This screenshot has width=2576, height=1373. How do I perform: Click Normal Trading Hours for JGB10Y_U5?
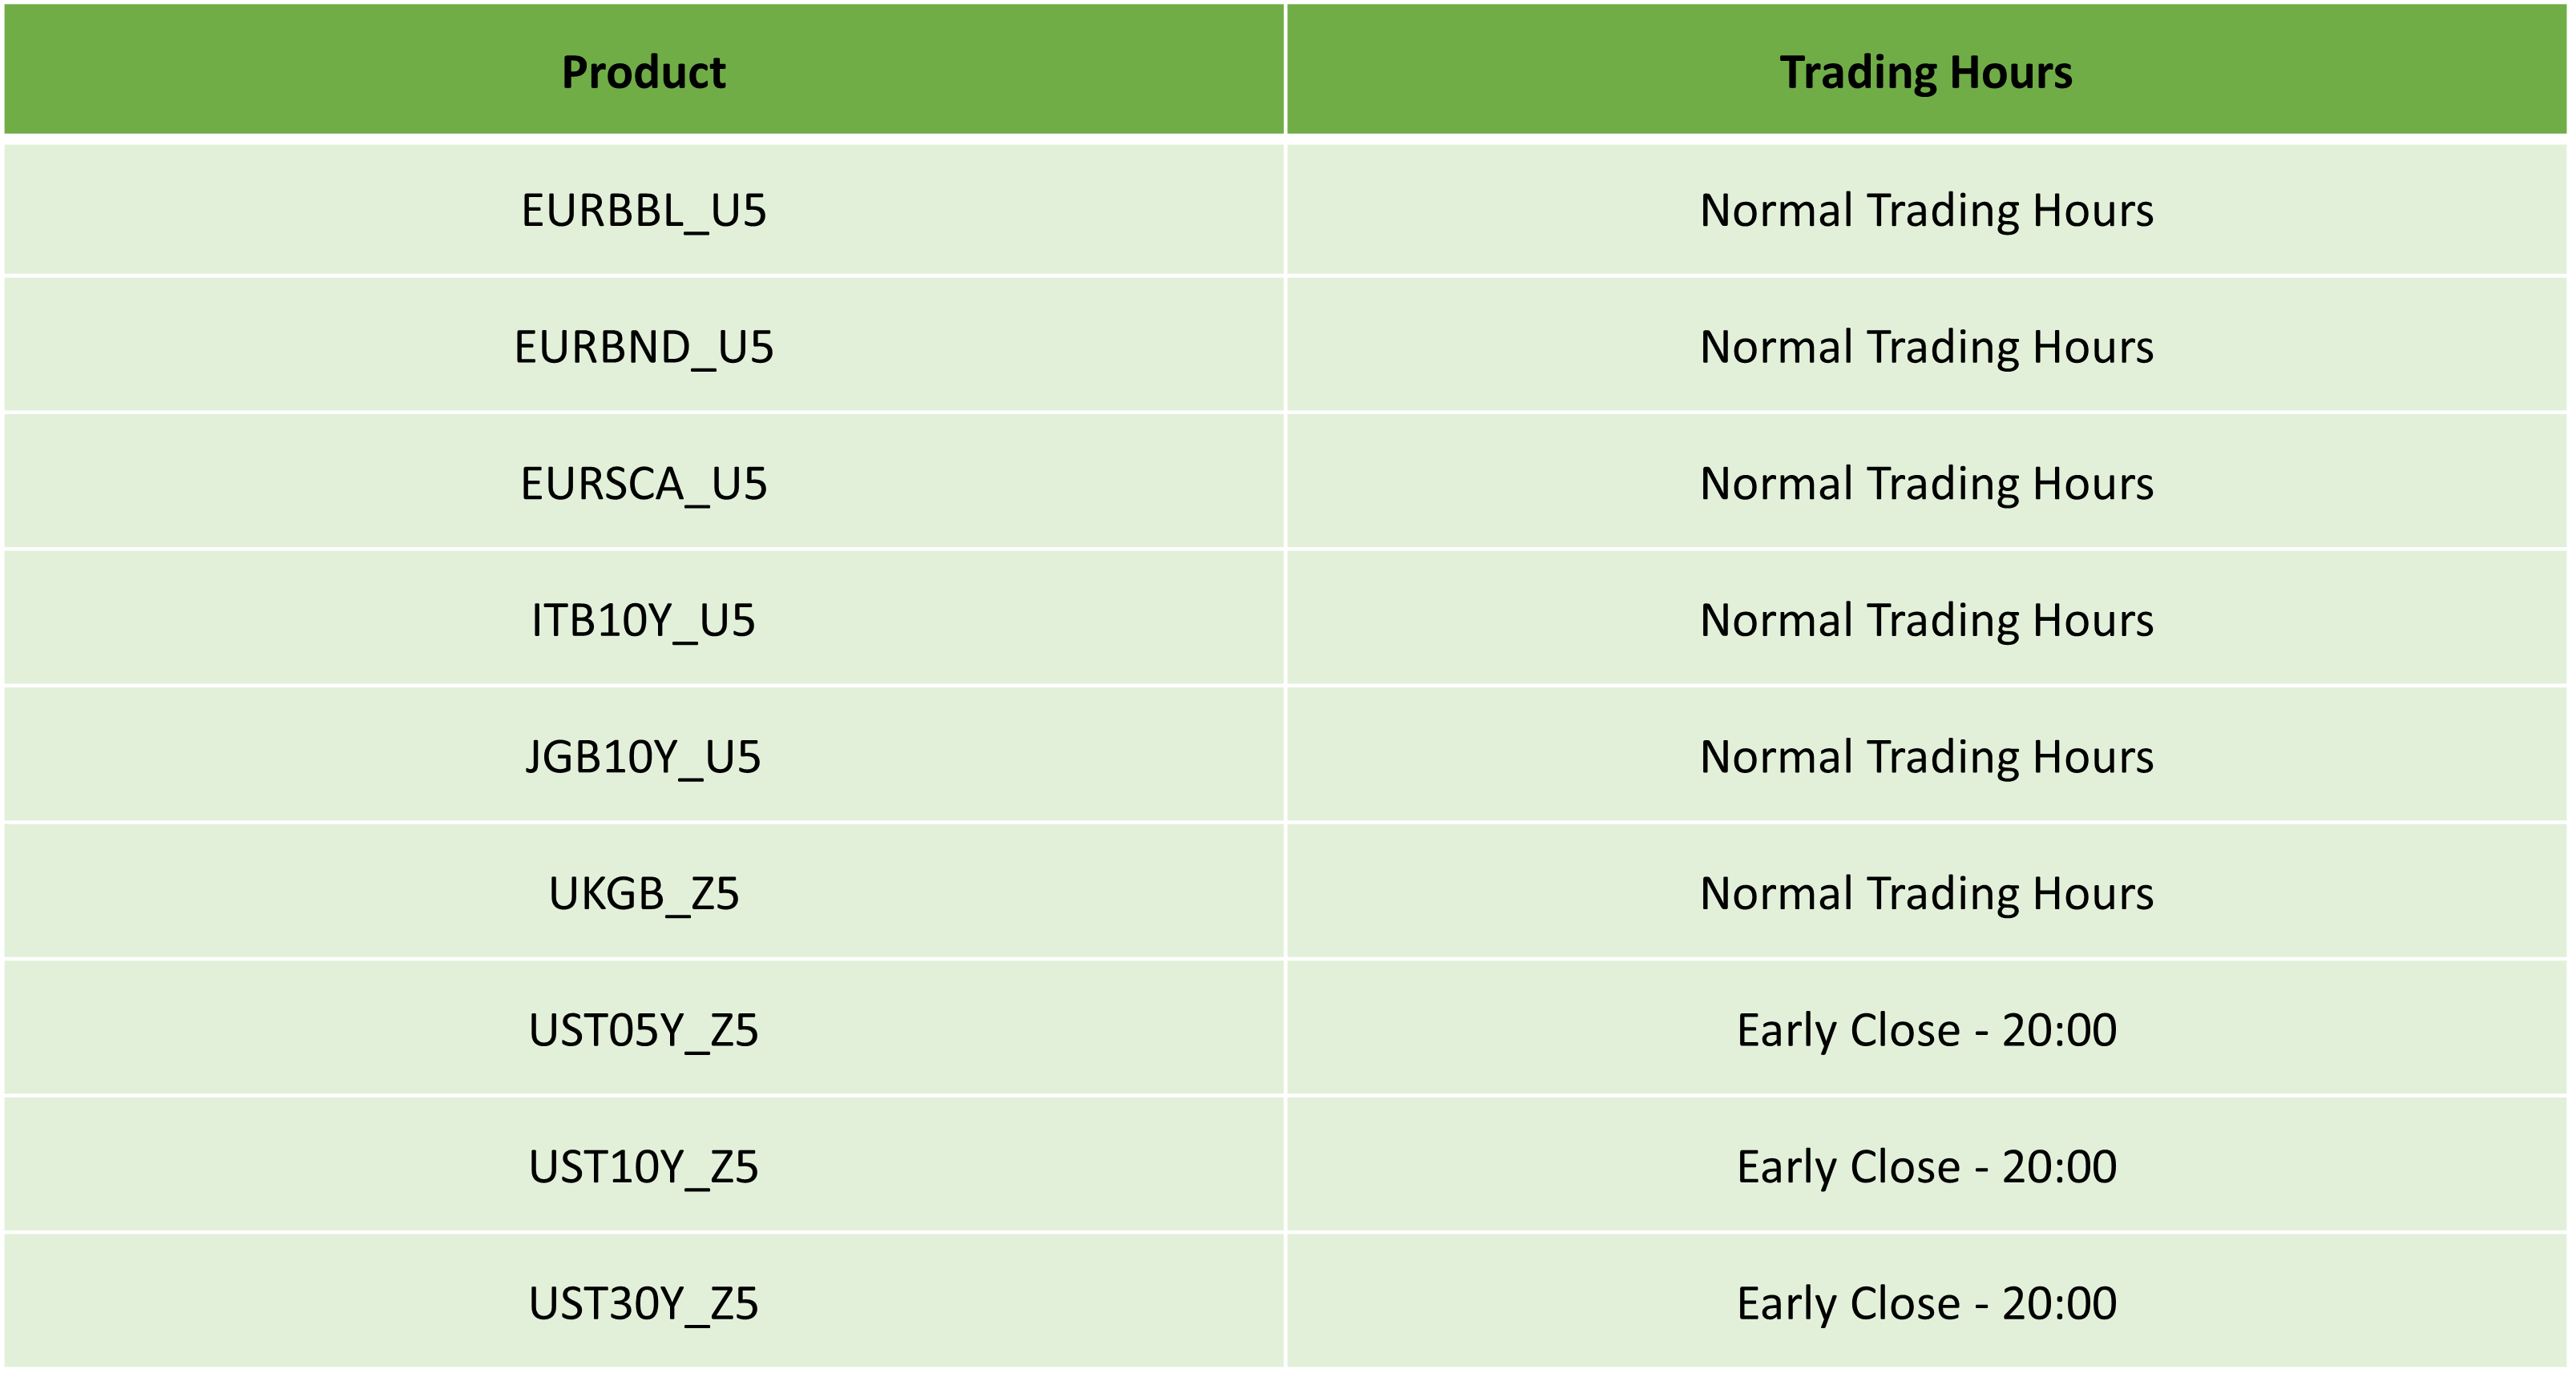point(1926,756)
